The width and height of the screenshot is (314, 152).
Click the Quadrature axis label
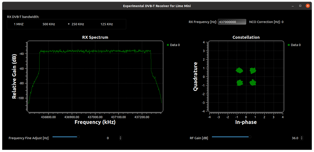point(195,77)
